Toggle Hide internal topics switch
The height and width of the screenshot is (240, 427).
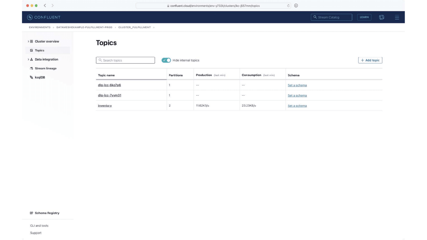click(x=166, y=60)
